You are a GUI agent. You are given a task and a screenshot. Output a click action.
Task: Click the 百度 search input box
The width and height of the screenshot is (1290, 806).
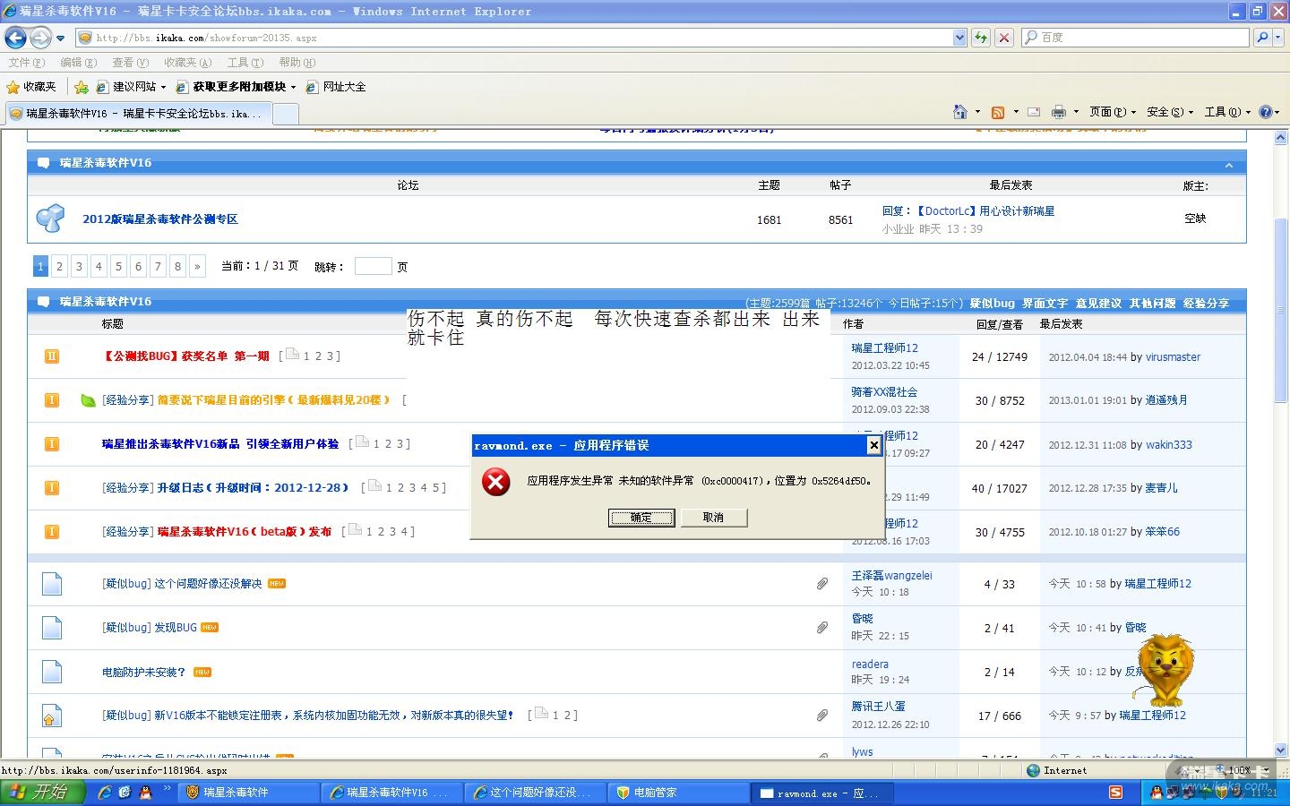point(1136,38)
